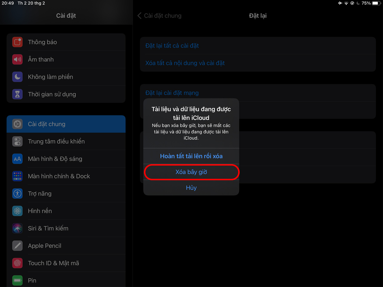383x287 pixels.
Task: Tap the orientation lock status icon
Action: tap(352, 3)
